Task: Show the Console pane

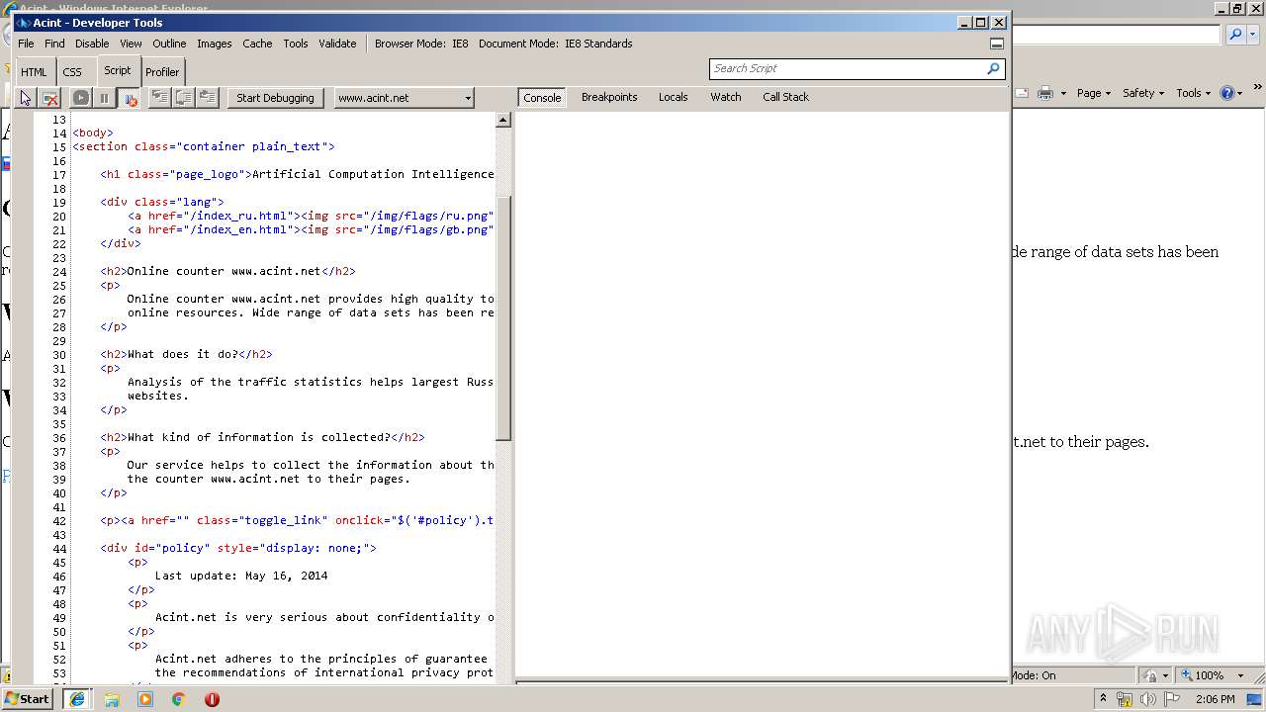Action: pos(542,97)
